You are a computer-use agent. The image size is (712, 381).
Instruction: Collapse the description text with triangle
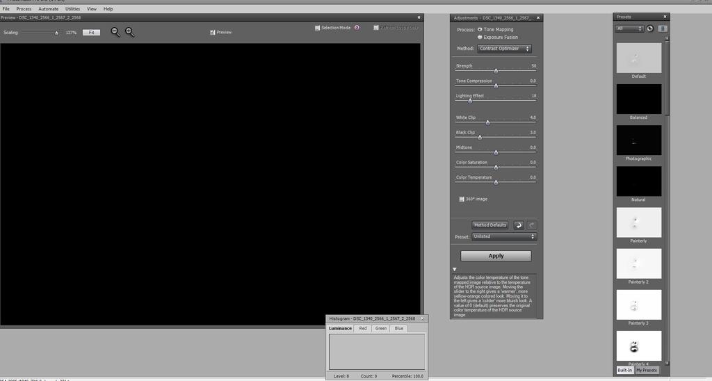(455, 269)
